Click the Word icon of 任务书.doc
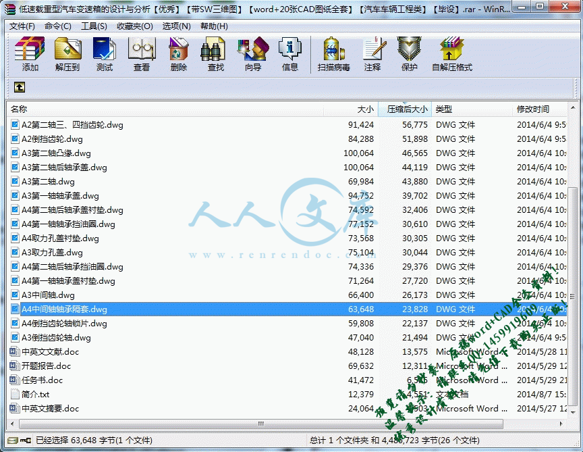The height and width of the screenshot is (452, 583). pyautogui.click(x=15, y=380)
